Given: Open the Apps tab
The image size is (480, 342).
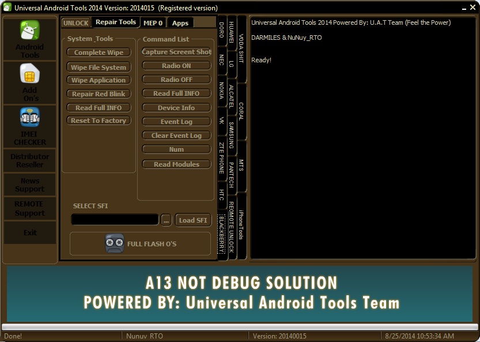Looking at the screenshot, I should [180, 23].
